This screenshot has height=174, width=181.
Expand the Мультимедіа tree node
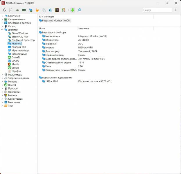[x=2, y=75]
